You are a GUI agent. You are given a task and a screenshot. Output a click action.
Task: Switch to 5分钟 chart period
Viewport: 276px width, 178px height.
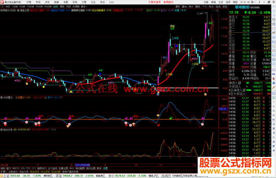[22, 7]
